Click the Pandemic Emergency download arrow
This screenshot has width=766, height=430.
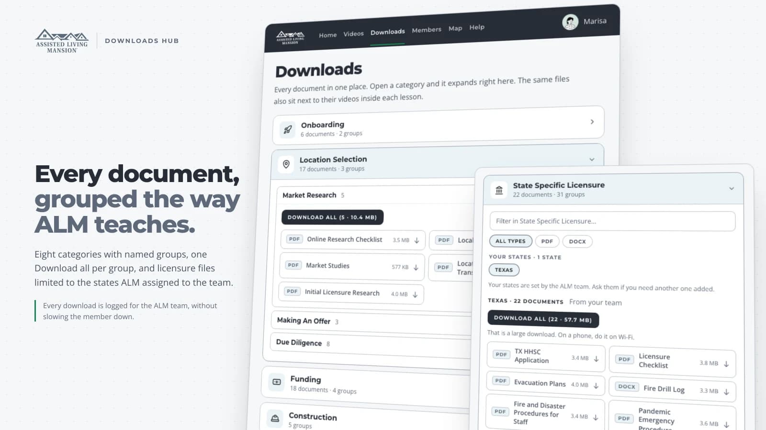[x=726, y=424]
